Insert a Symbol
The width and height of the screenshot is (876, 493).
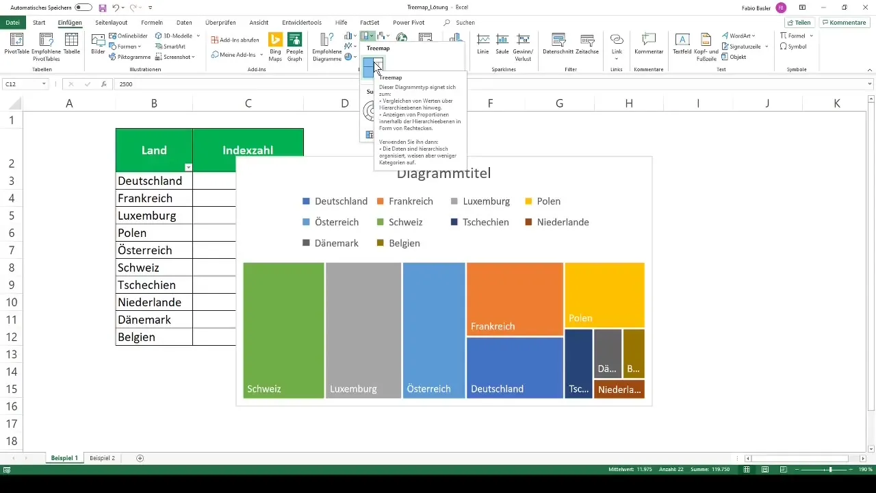pos(793,47)
